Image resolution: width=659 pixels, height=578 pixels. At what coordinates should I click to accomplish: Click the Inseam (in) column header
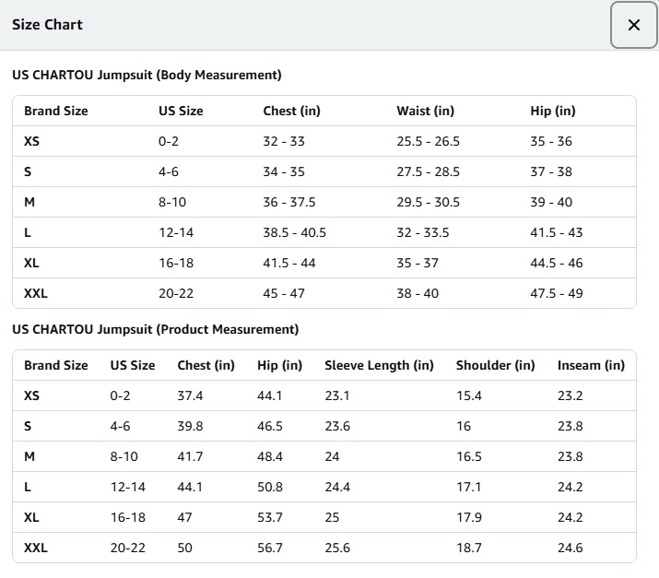[x=591, y=365]
